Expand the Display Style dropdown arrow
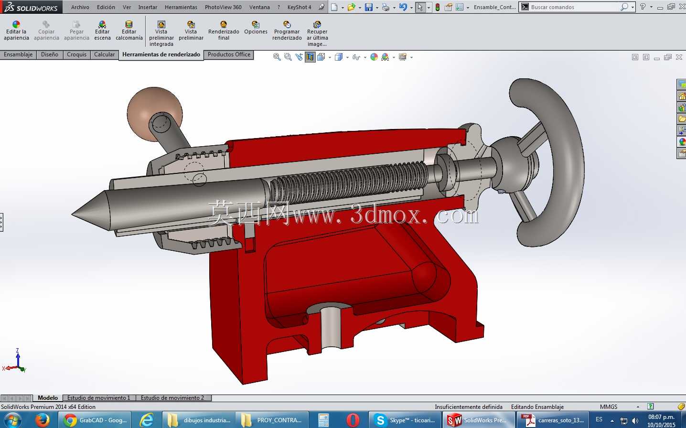 tap(347, 57)
